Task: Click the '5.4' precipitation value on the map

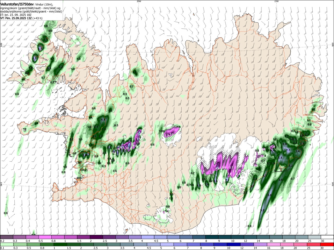Action: click(281, 158)
